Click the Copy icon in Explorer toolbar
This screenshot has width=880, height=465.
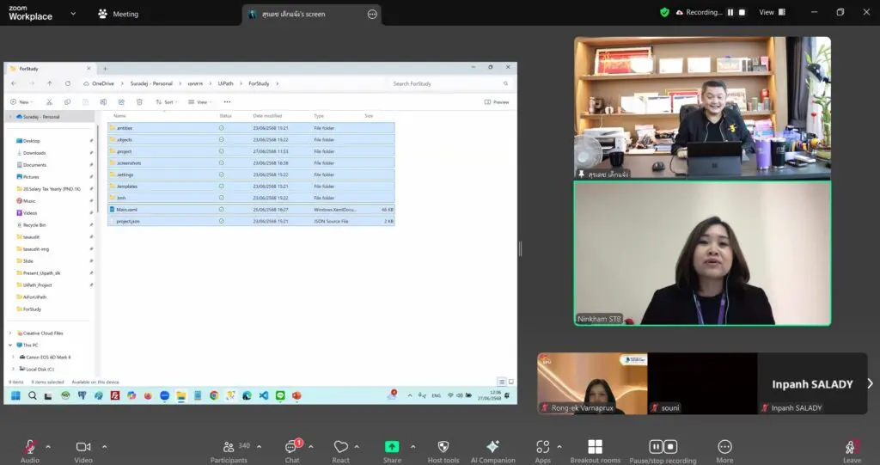pyautogui.click(x=67, y=101)
